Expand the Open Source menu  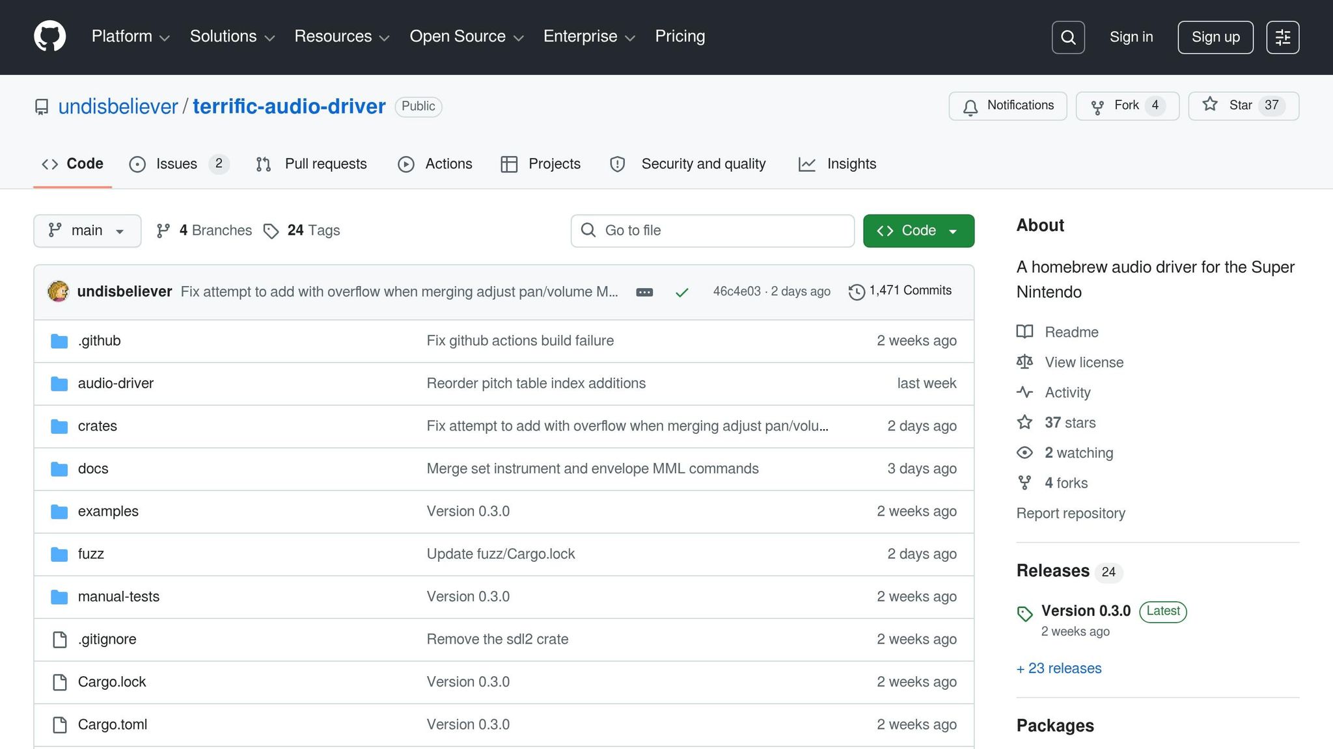pos(467,36)
